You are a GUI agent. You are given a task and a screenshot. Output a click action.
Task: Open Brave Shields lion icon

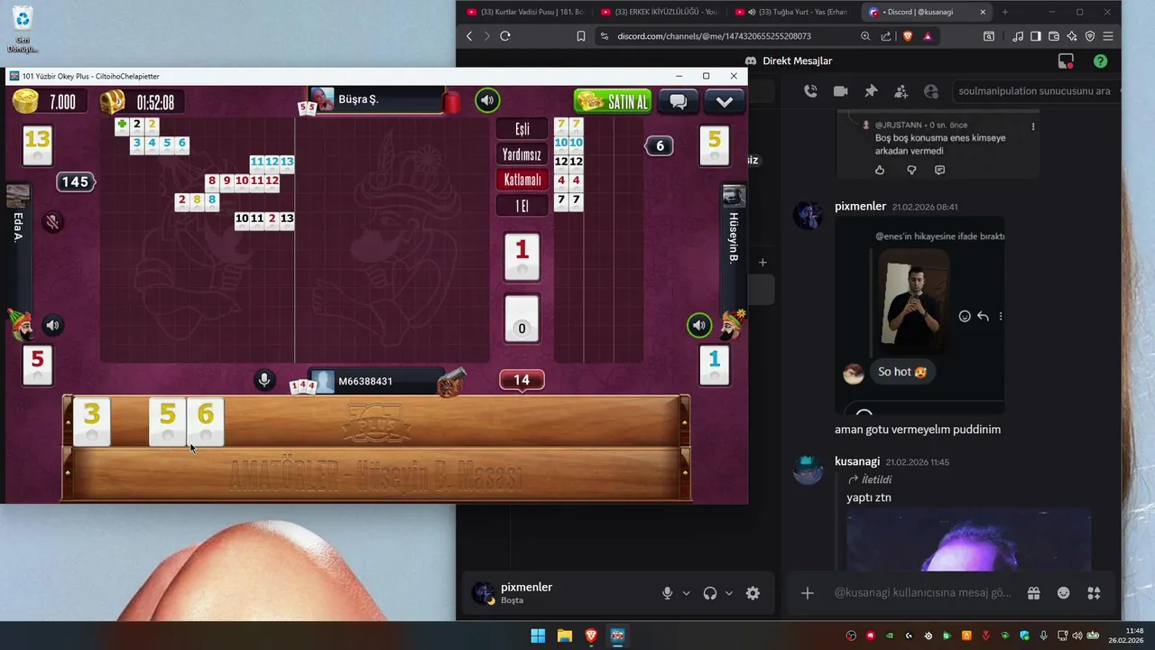(907, 36)
